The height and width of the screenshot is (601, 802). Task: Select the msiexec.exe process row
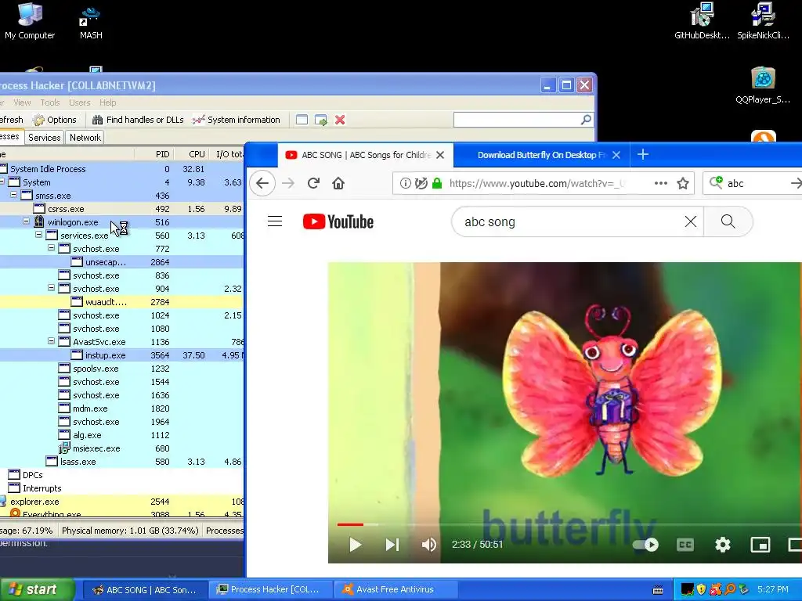point(121,448)
